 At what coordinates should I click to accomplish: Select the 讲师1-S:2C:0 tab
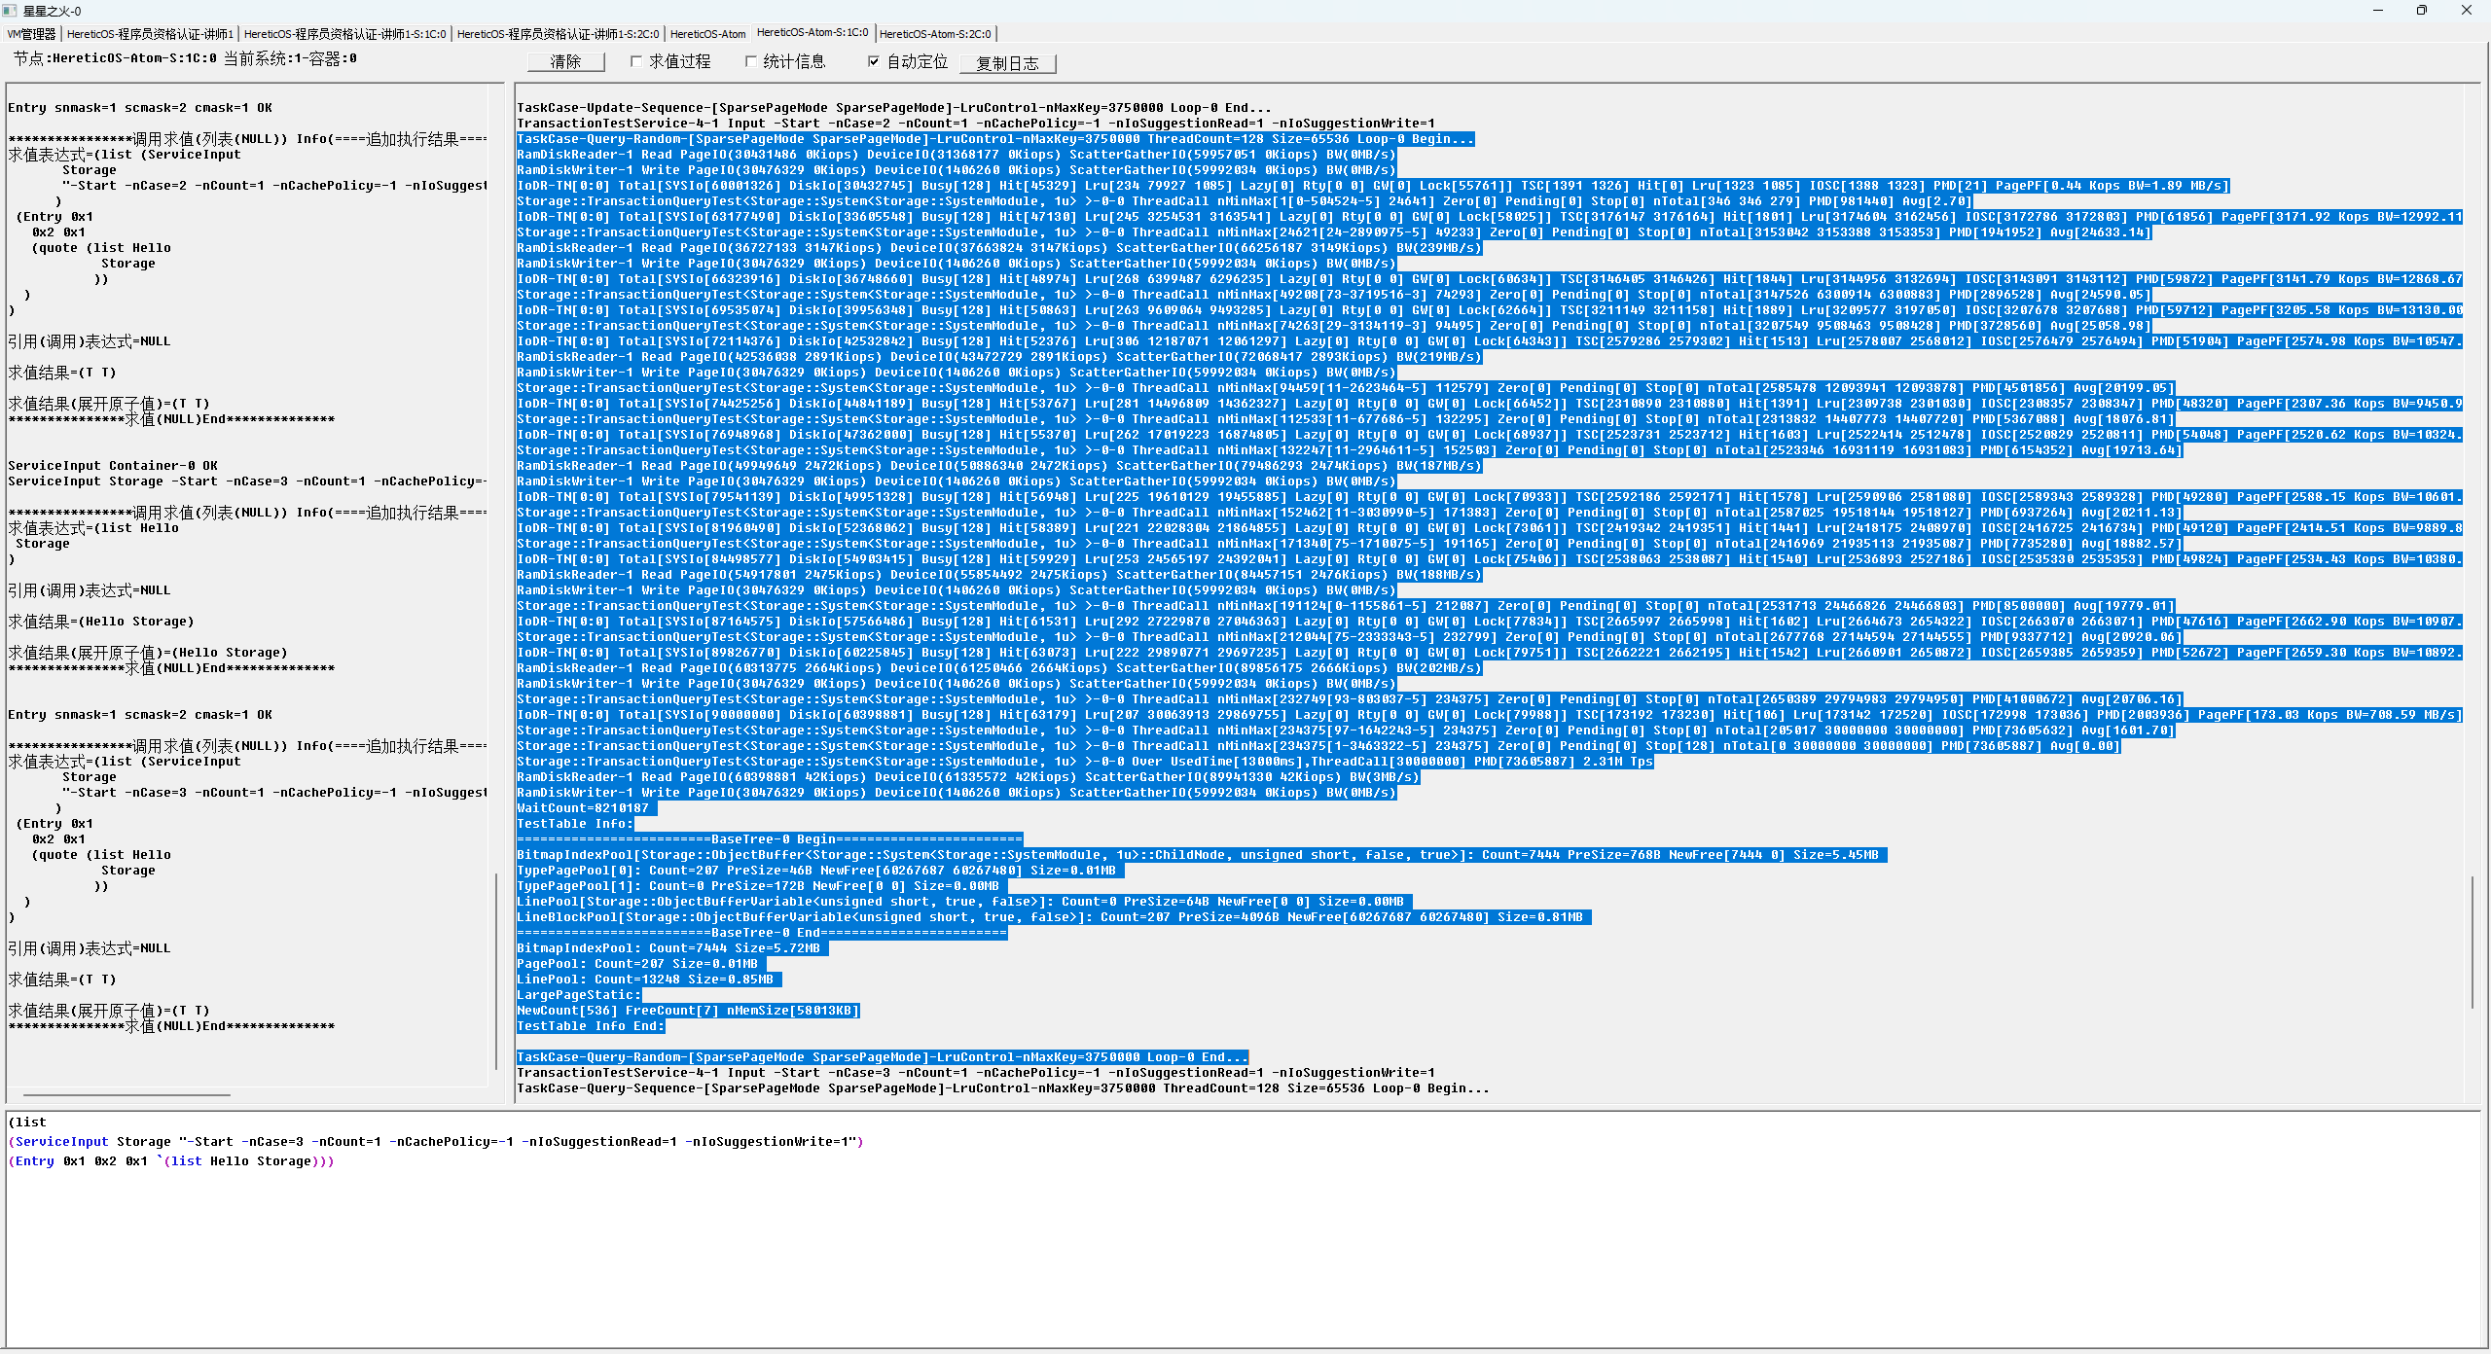558,34
